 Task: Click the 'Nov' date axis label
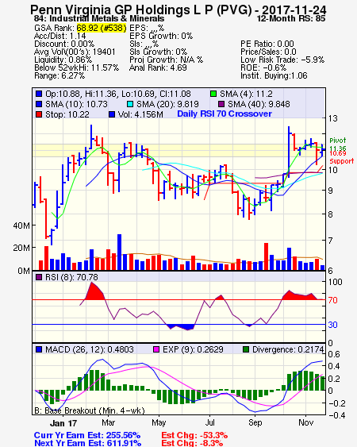coord(305,422)
